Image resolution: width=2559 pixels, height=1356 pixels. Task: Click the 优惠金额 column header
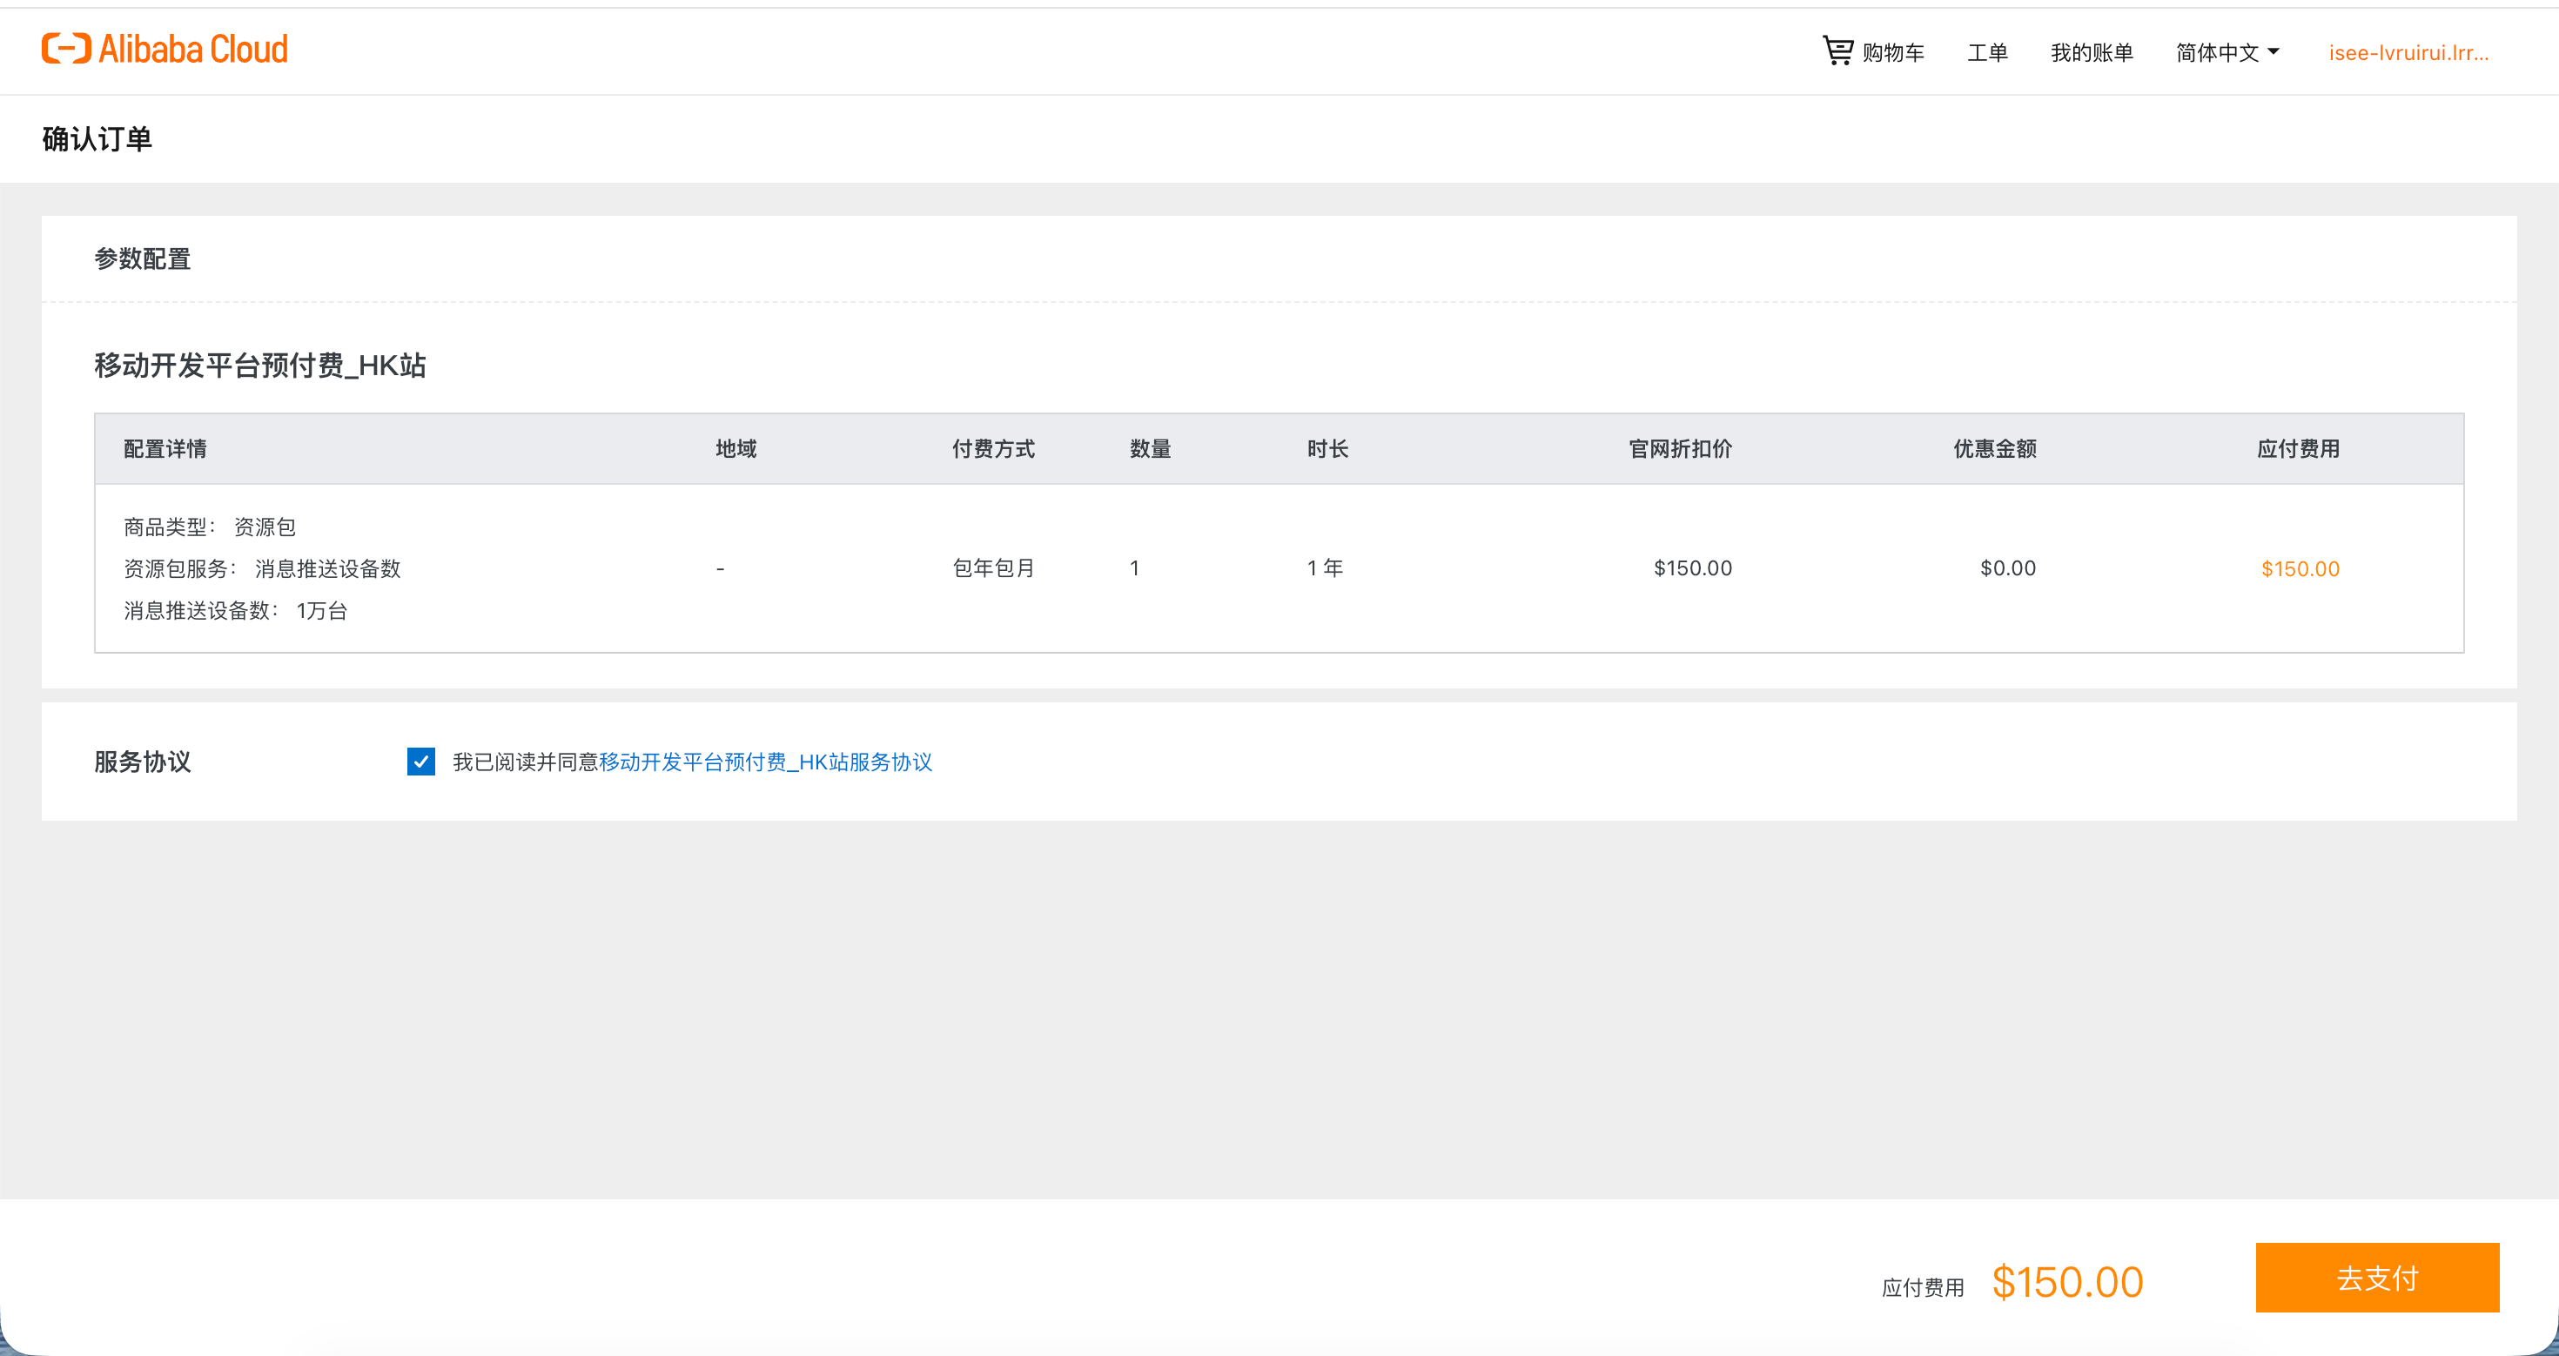(x=1994, y=449)
